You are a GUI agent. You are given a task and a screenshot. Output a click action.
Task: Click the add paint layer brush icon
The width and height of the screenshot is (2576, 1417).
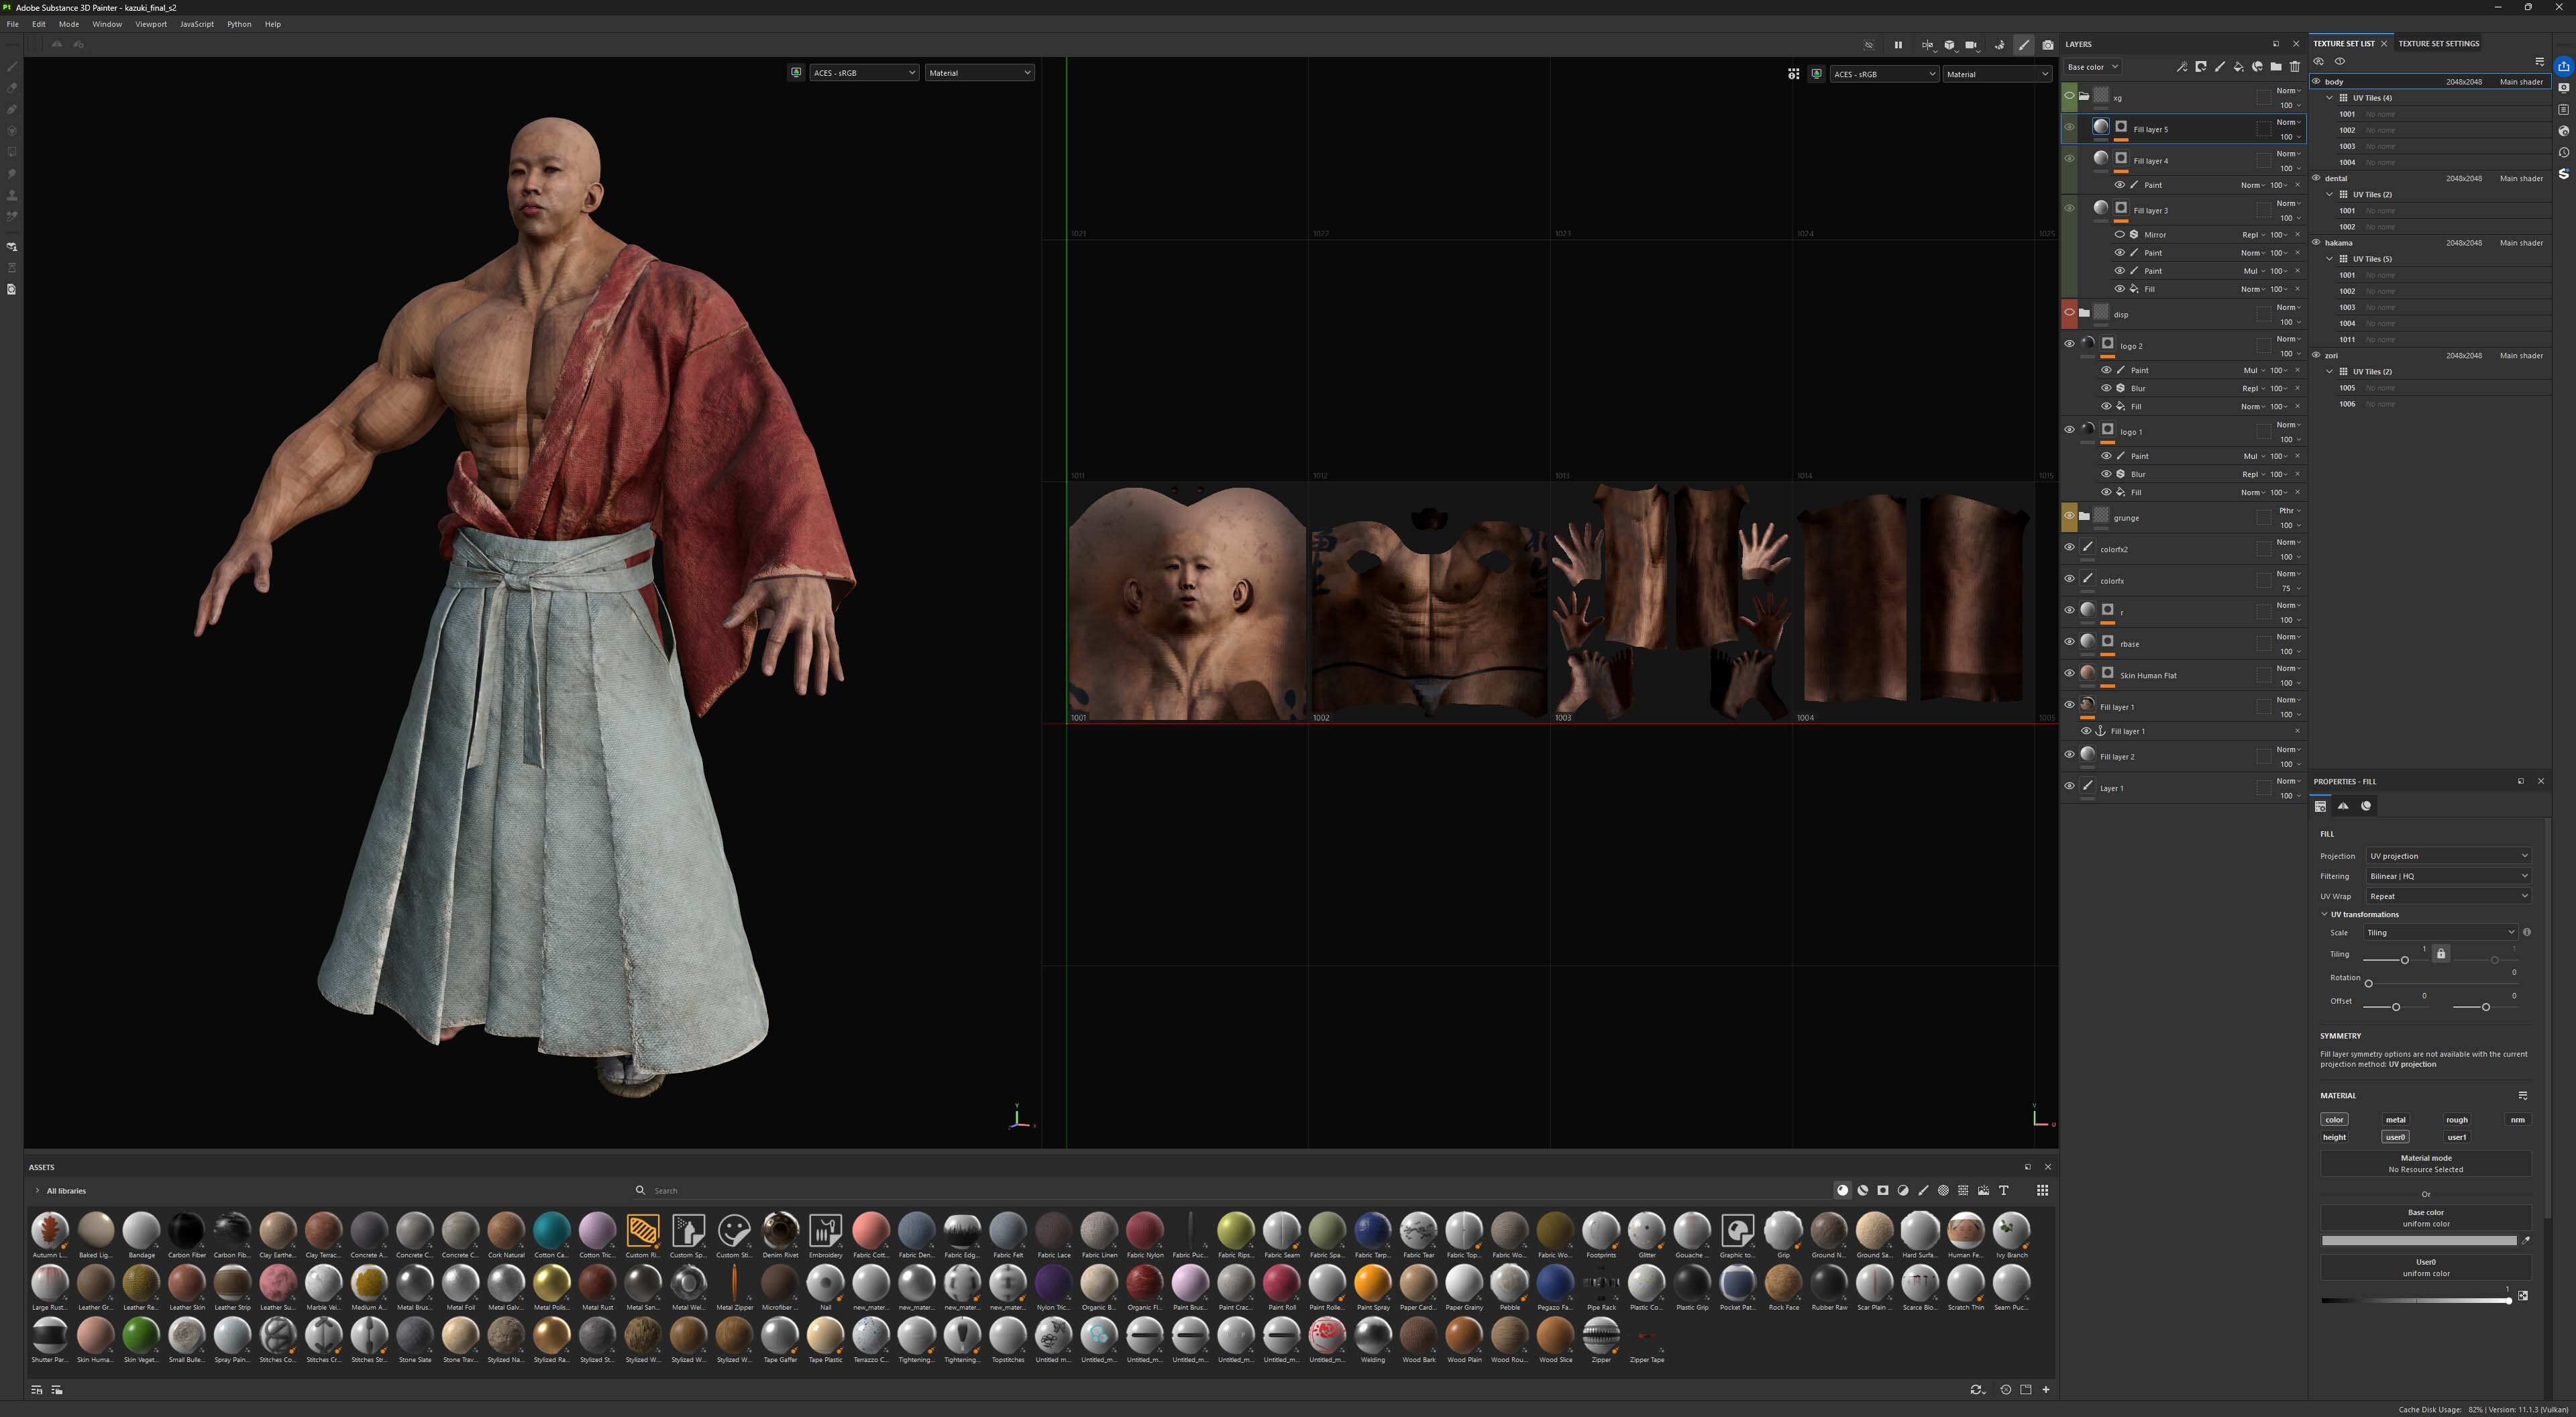coord(2219,67)
